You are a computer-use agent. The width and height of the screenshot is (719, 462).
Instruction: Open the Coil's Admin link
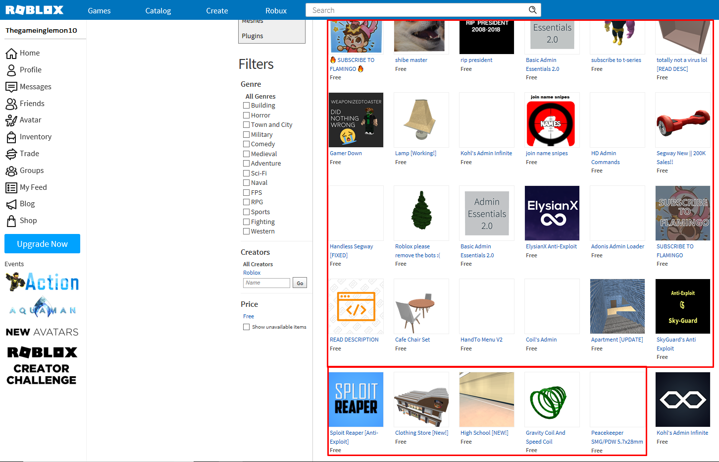(541, 340)
